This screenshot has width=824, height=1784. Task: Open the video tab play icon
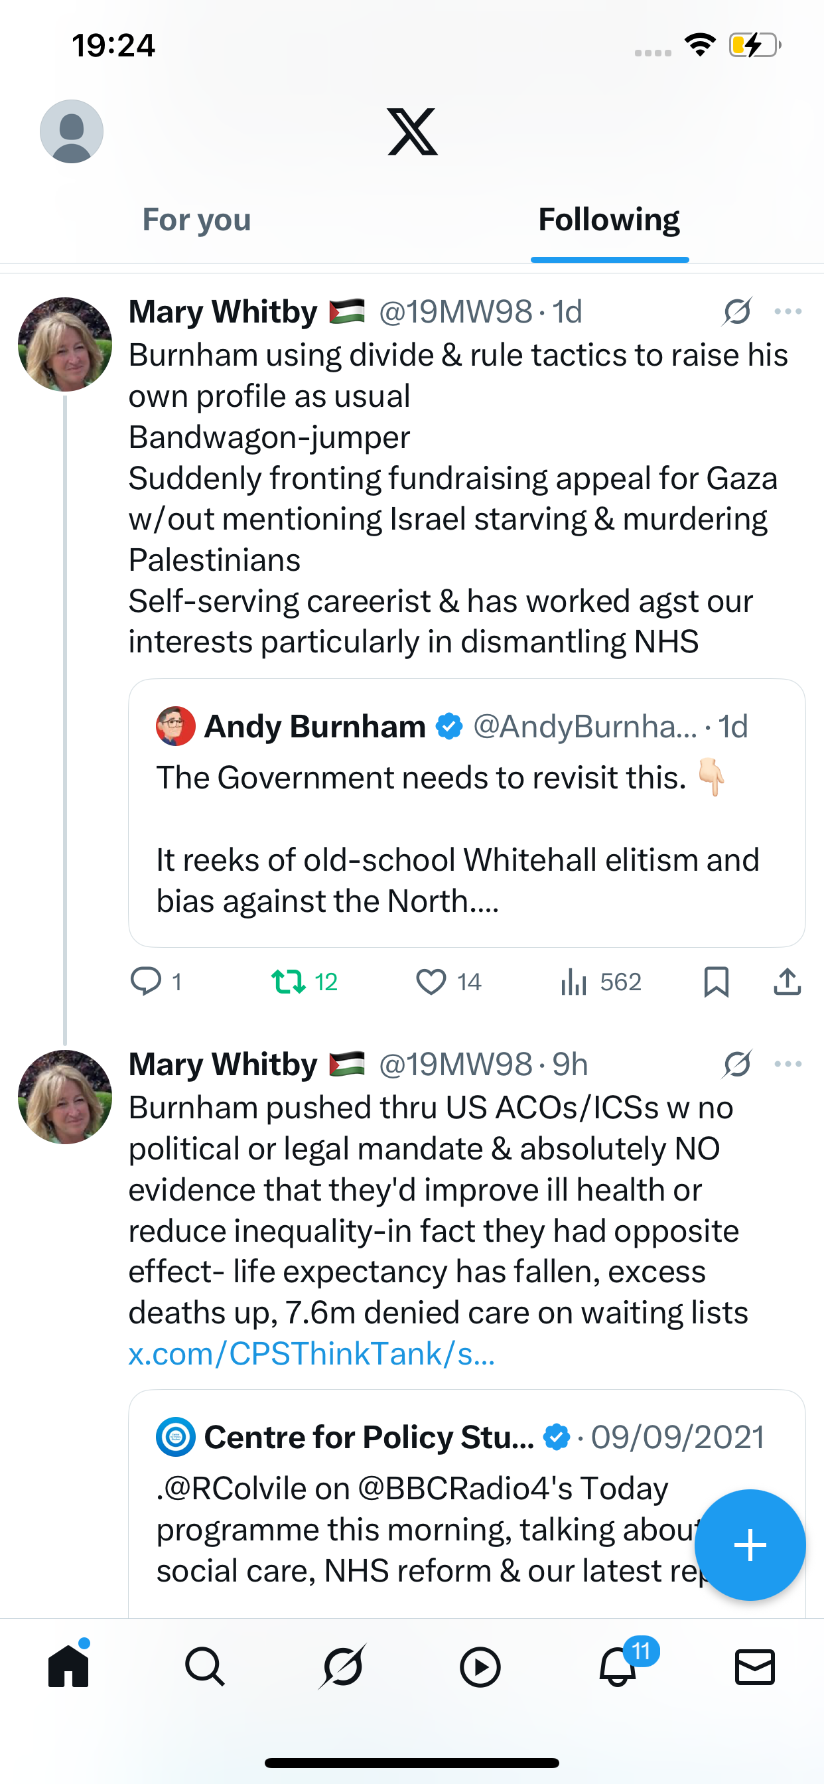[480, 1667]
